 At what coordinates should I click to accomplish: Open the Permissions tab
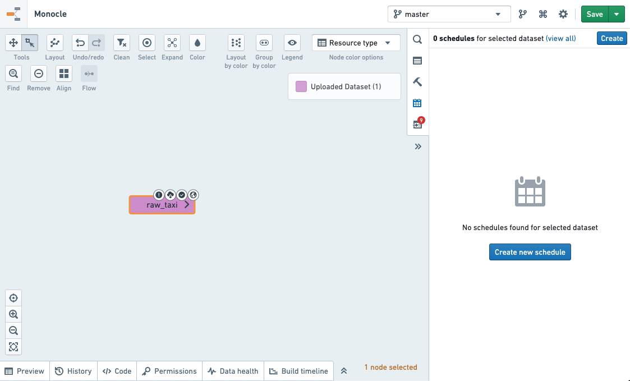pos(169,371)
